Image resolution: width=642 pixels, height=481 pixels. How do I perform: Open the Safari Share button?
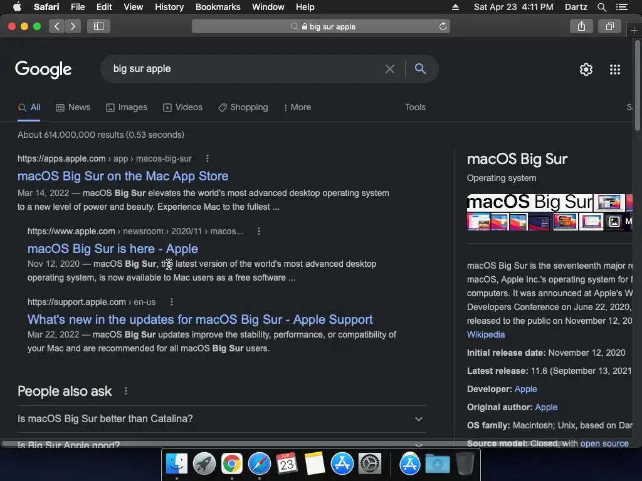click(x=581, y=26)
